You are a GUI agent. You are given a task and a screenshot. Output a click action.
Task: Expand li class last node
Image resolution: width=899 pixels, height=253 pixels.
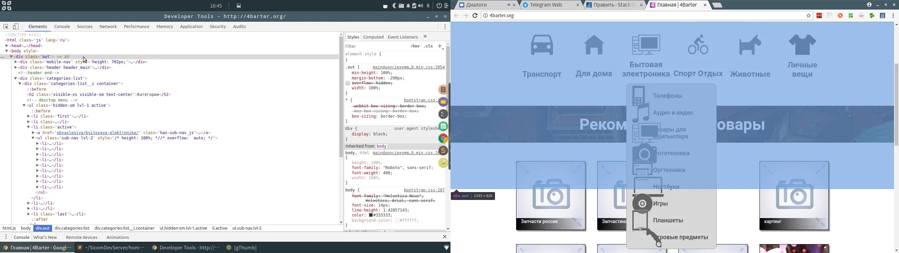point(29,214)
